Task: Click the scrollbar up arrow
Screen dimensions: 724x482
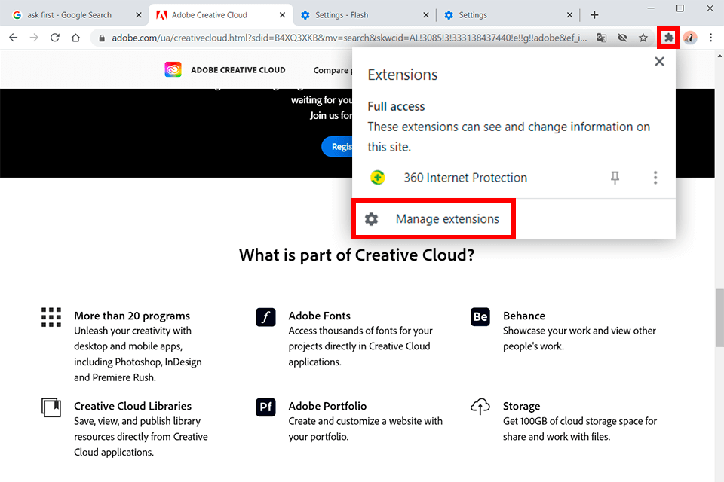Action: coord(719,55)
